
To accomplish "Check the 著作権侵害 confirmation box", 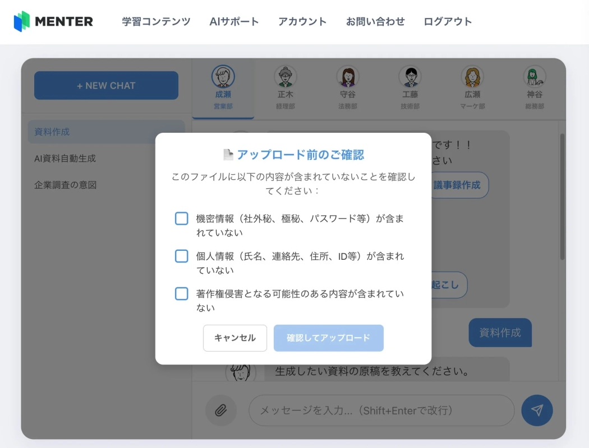I will tap(181, 294).
